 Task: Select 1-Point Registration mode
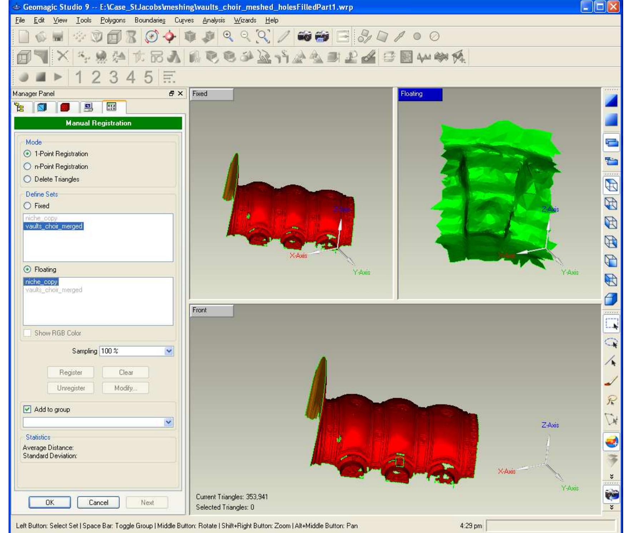(27, 154)
